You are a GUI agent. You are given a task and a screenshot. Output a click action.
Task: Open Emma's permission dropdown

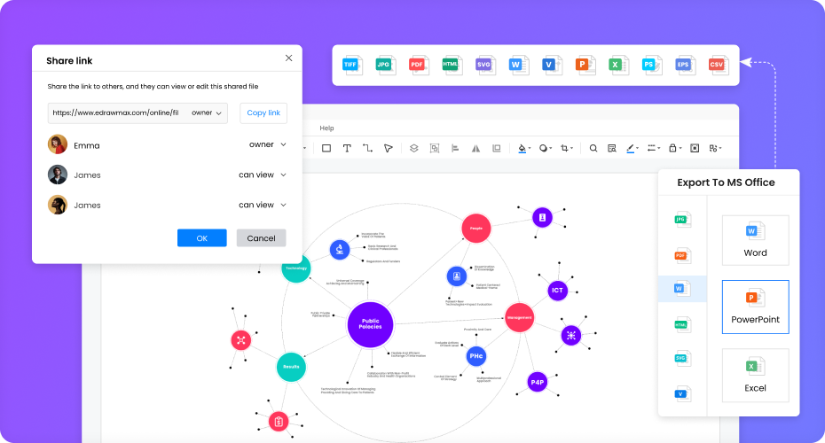coord(267,144)
